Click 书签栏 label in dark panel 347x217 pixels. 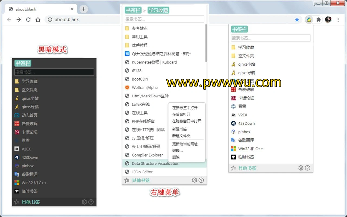[23, 63]
